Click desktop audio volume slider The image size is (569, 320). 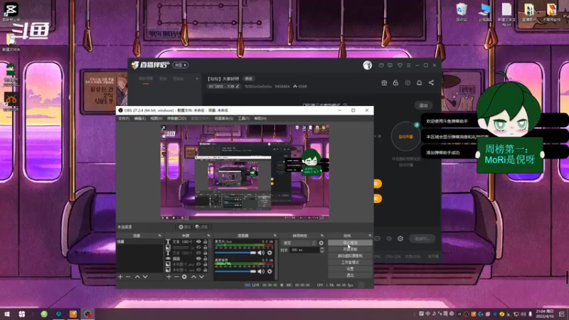pos(235,272)
